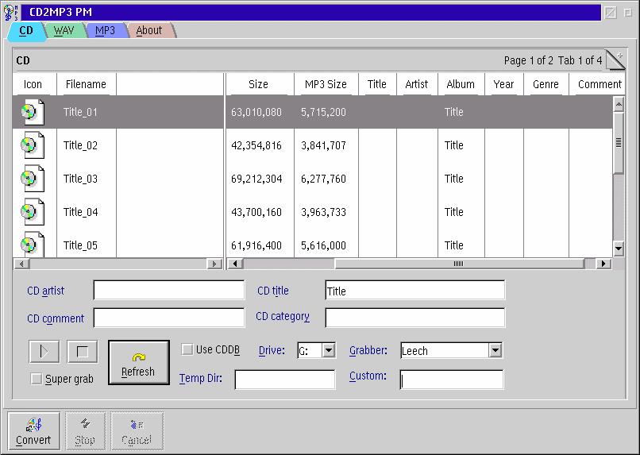This screenshot has height=455, width=640.
Task: Click the size value 42,354,816
Action: (256, 145)
